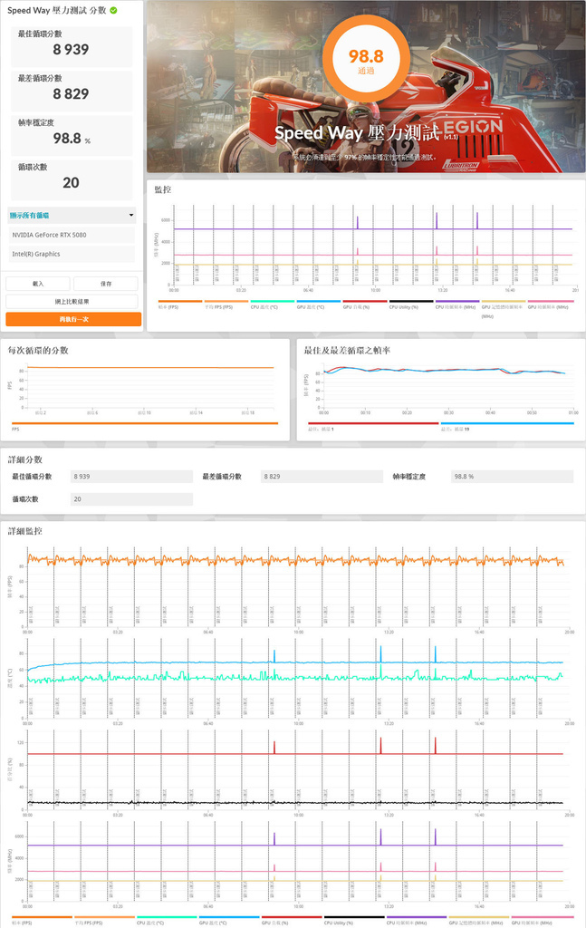Click the loop count value 20 in the sidebar
Image resolution: width=586 pixels, height=928 pixels.
pos(71,183)
